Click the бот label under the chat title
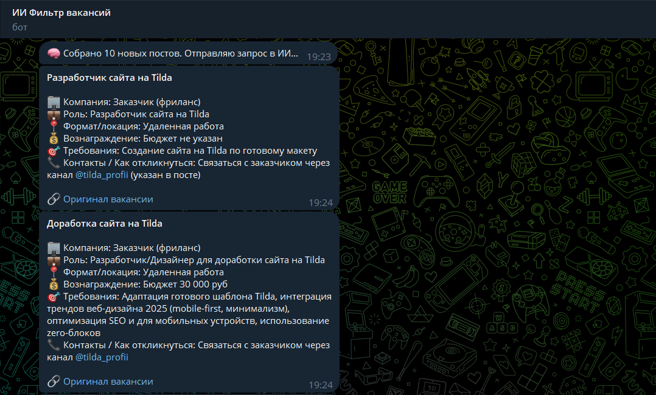Screen dimensions: 656x395 pos(17,27)
